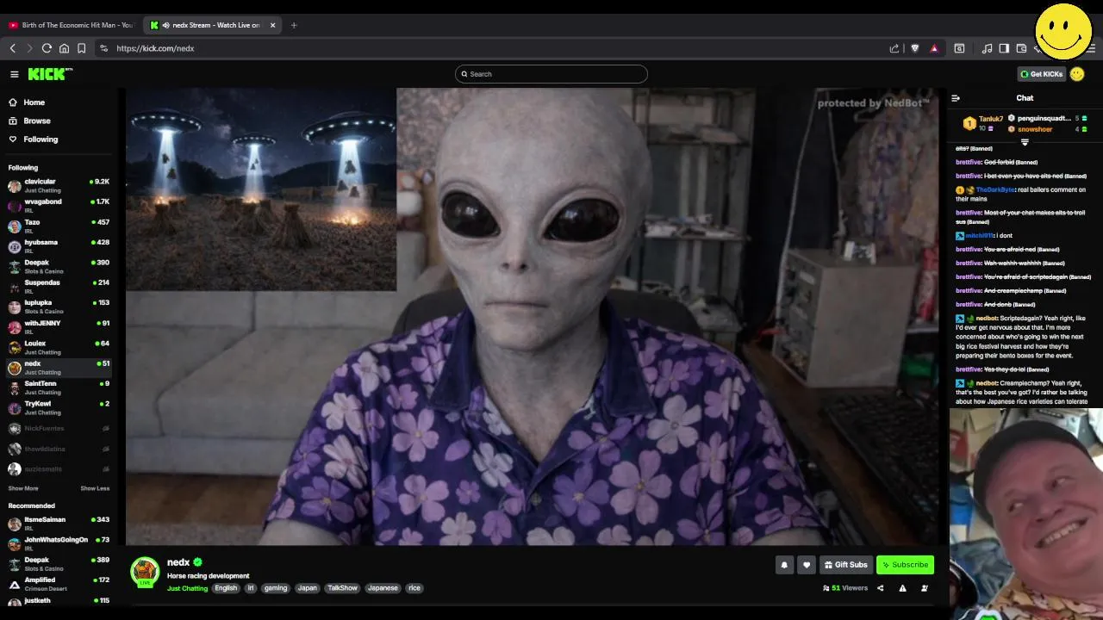Open Tazo channel in Following list
The height and width of the screenshot is (620, 1103).
[59, 226]
